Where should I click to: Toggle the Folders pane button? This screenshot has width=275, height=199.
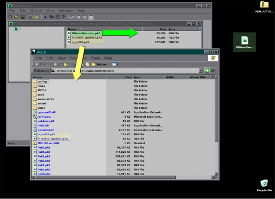coord(99,64)
